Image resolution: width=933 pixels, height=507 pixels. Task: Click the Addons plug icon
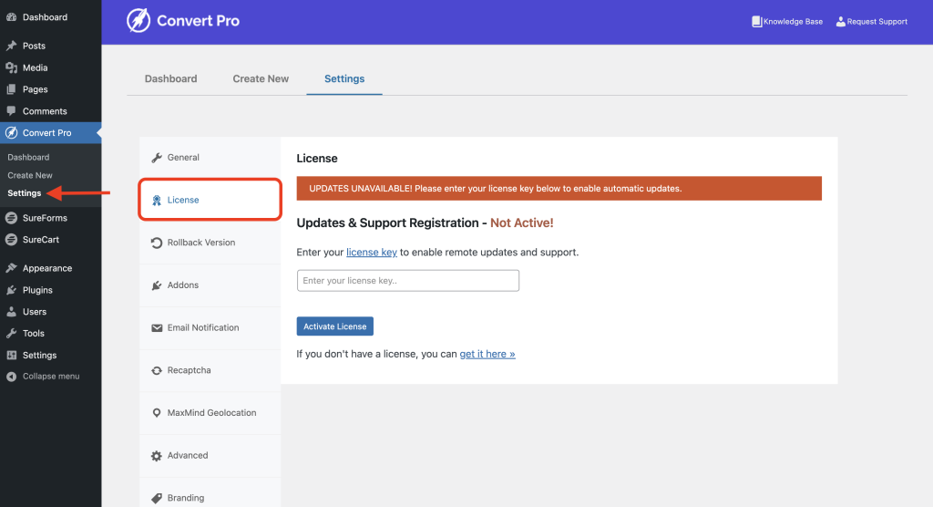(157, 285)
